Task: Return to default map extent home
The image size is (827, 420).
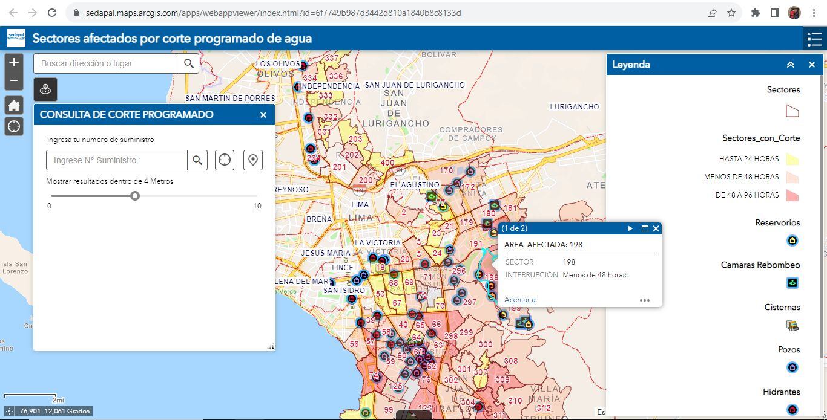Action: [14, 105]
